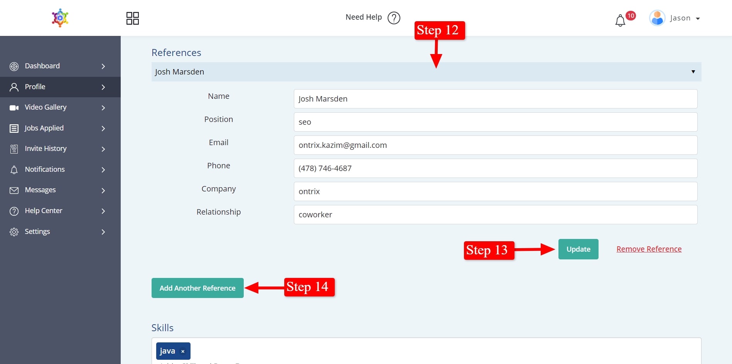Click Jason's profile avatar picture
This screenshot has height=364, width=732.
click(x=657, y=18)
